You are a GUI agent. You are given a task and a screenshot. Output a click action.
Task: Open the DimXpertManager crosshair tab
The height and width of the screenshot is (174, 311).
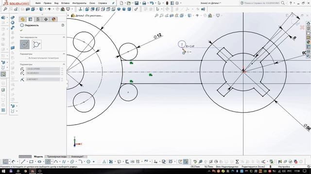[x=46, y=19]
